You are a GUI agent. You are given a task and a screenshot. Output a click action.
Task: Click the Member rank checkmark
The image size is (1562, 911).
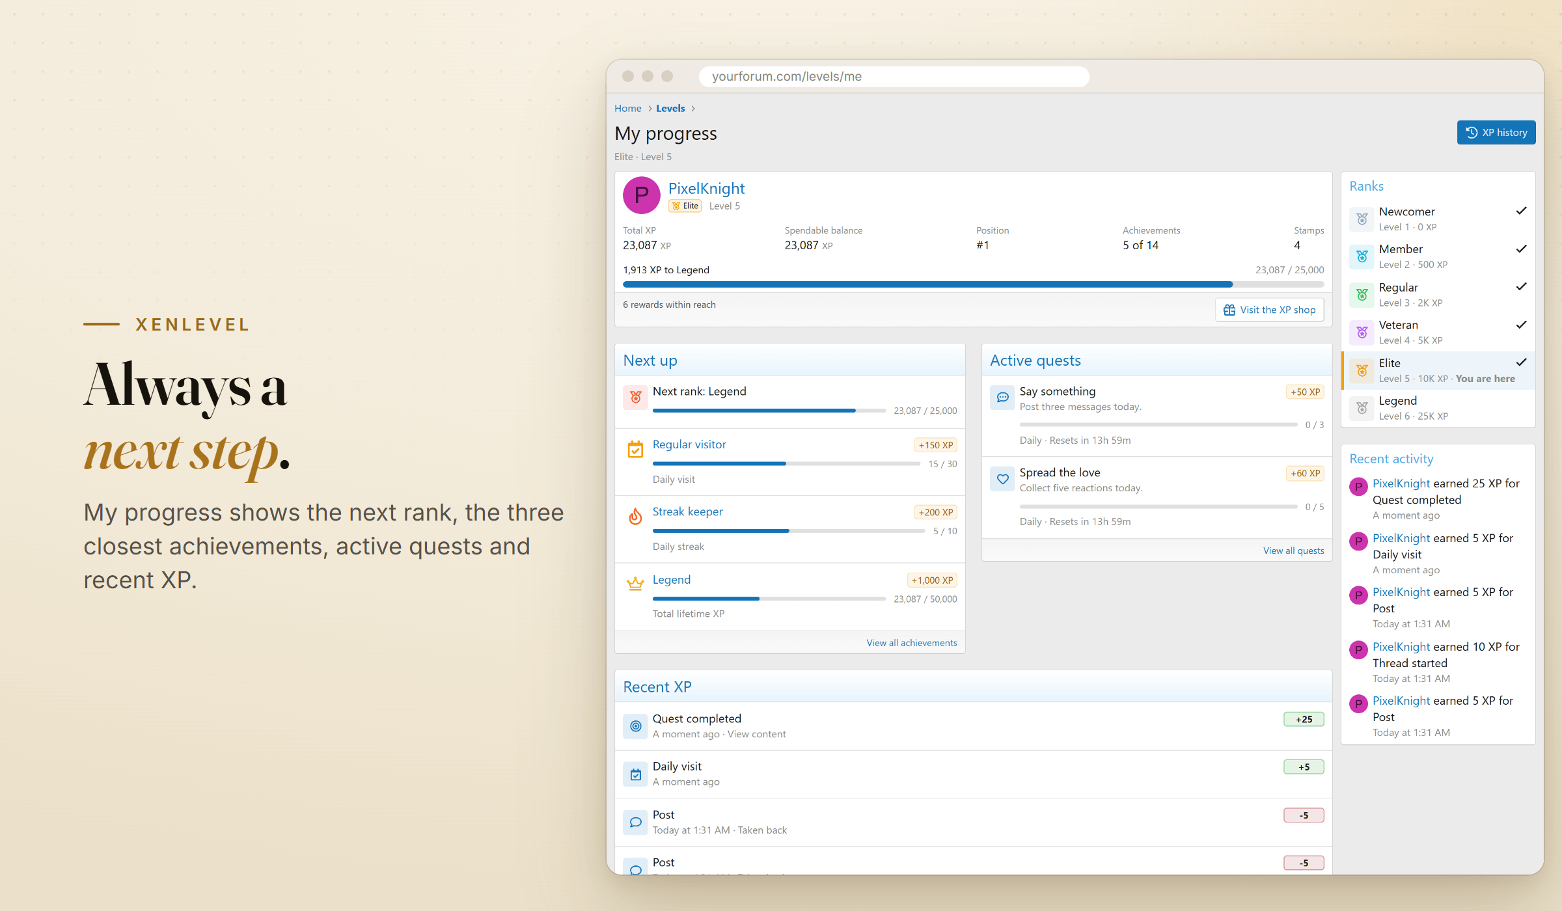pyautogui.click(x=1521, y=249)
